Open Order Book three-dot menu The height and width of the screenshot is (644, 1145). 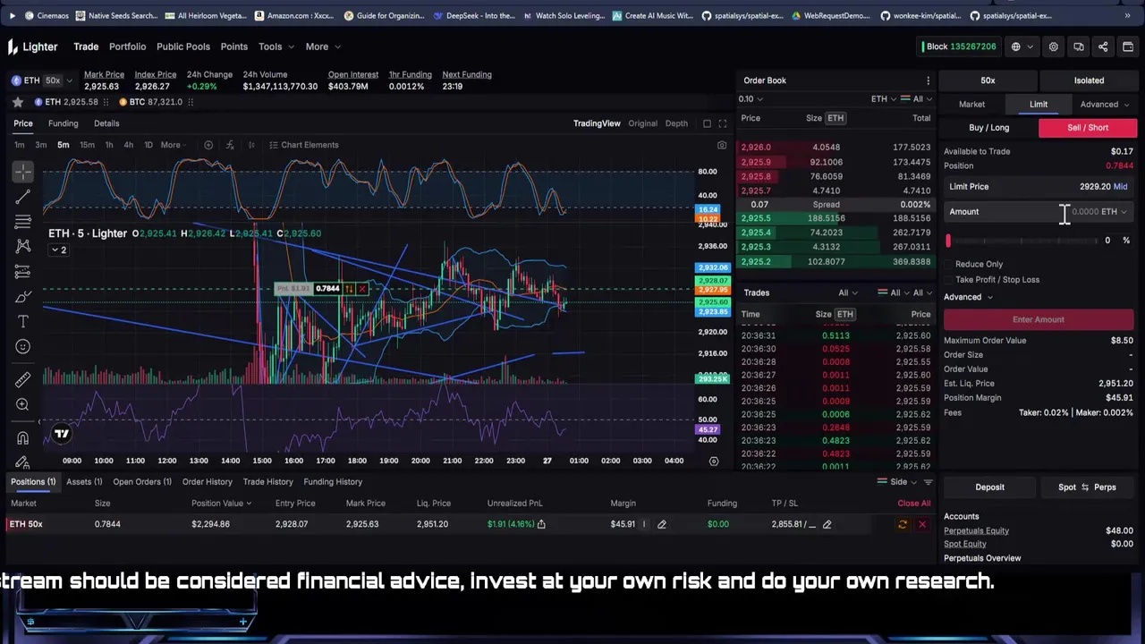[928, 80]
